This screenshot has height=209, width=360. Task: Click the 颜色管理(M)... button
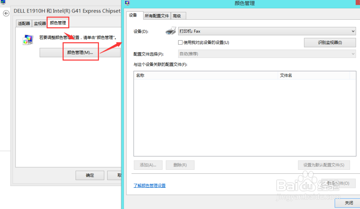(81, 52)
